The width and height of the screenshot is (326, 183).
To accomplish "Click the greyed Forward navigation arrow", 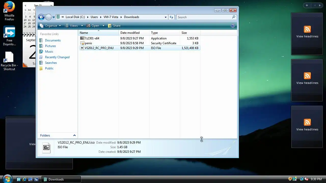I will point(48,17).
